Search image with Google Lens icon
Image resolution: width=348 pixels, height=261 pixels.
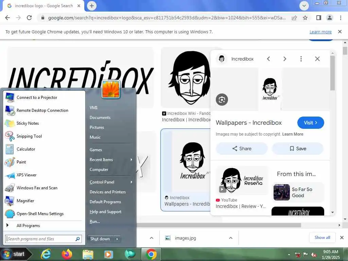(222, 100)
